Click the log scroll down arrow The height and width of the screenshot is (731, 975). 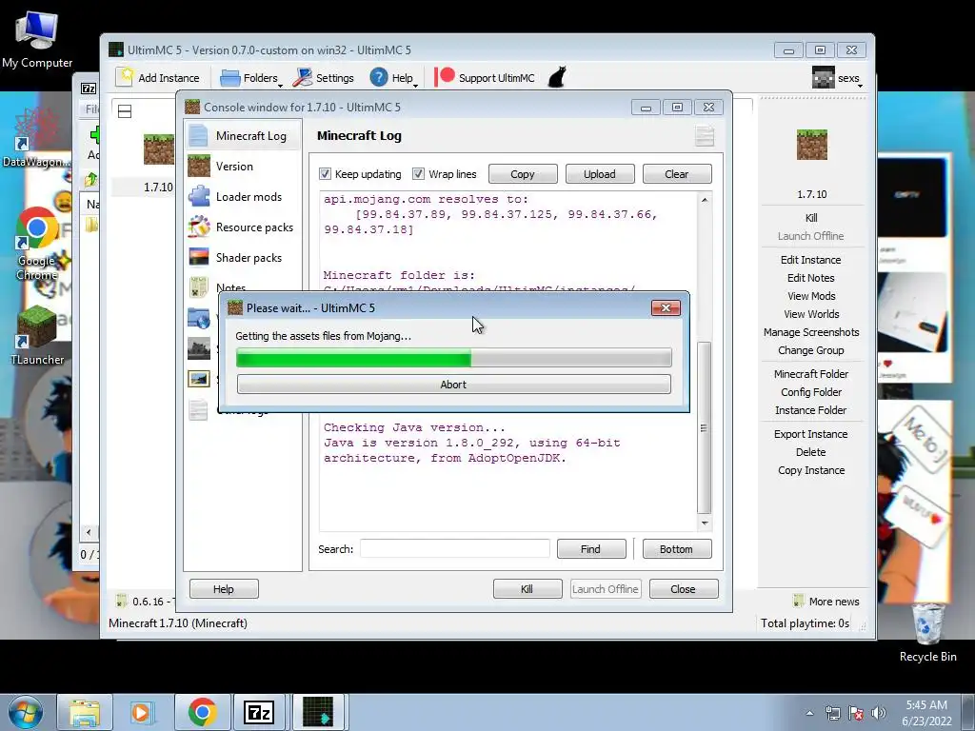pyautogui.click(x=704, y=523)
